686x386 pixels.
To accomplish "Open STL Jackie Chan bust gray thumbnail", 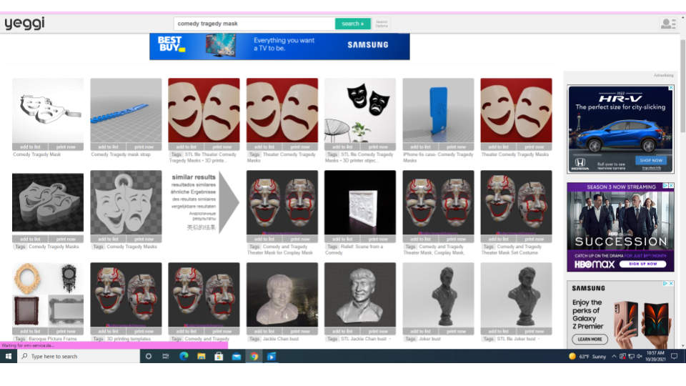I will (360, 295).
